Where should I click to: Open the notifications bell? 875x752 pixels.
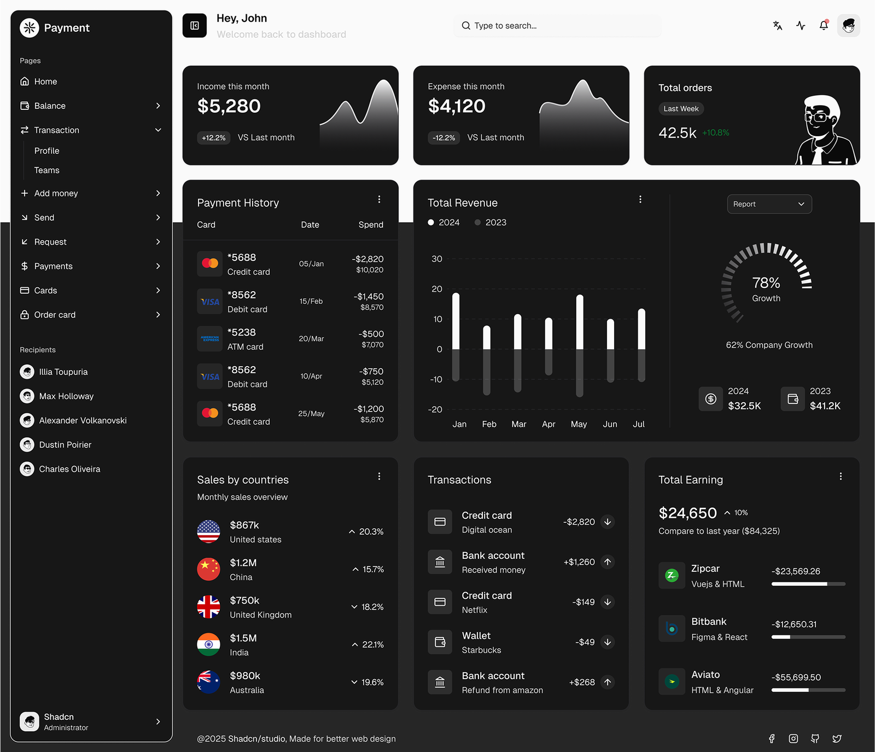(x=824, y=25)
